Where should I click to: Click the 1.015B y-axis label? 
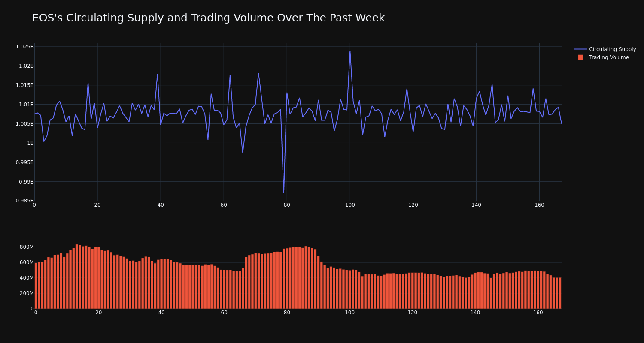click(x=24, y=85)
